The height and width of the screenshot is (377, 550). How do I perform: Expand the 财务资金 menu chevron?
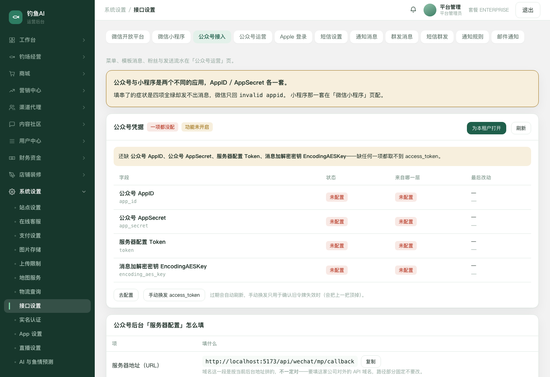click(x=84, y=158)
